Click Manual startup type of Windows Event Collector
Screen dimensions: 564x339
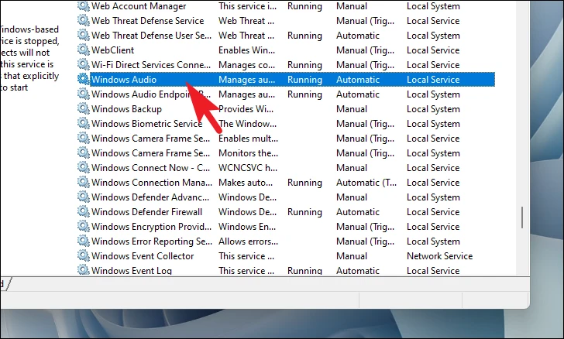[352, 257]
